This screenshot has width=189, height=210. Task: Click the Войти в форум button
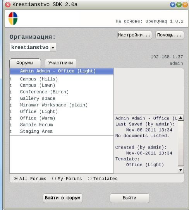[x=63, y=198]
